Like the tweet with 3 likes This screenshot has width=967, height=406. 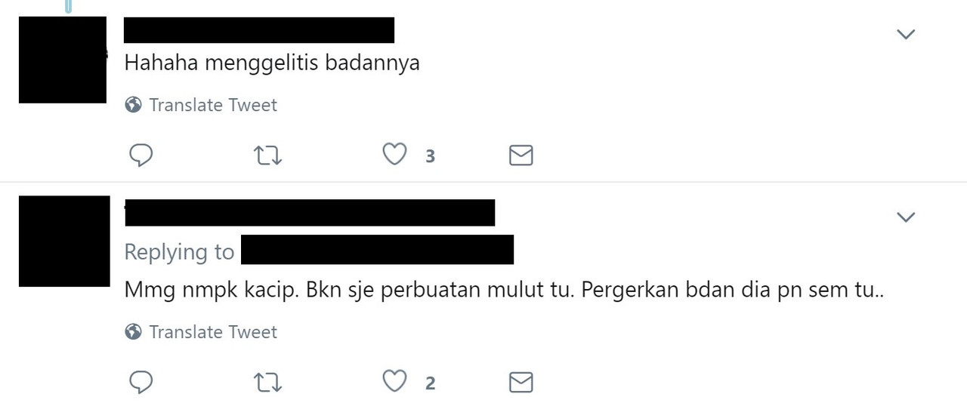(x=394, y=155)
